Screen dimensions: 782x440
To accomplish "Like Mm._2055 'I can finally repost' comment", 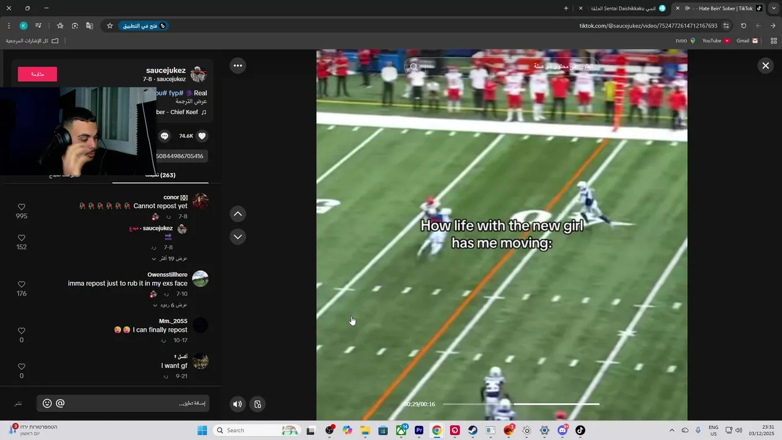I will point(21,331).
